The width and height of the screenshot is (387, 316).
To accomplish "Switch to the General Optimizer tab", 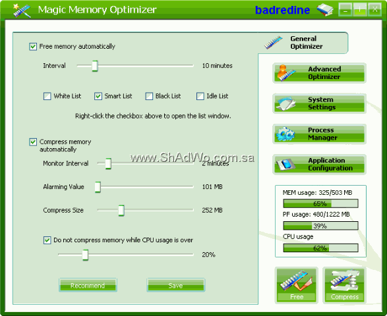I will [x=303, y=43].
